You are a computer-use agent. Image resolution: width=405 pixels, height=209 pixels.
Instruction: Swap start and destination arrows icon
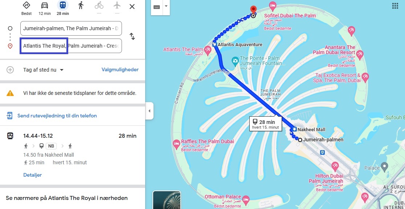point(132,36)
